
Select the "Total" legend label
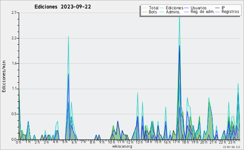tap(154, 8)
